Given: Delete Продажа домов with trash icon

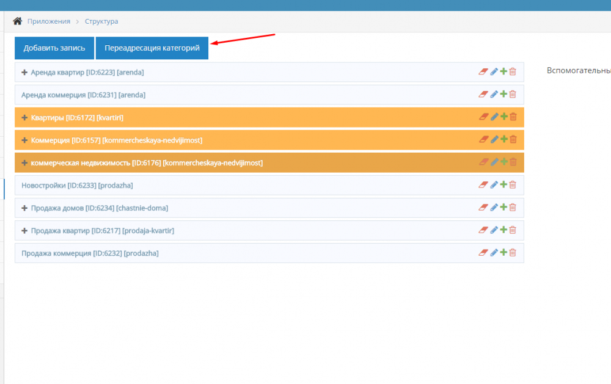Looking at the screenshot, I should pos(513,207).
